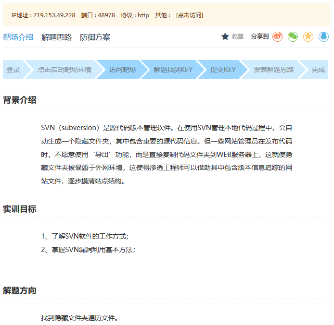Viewport: 334px width, 325px height.
Task: Click the 协议 : http text
Action: click(x=135, y=15)
